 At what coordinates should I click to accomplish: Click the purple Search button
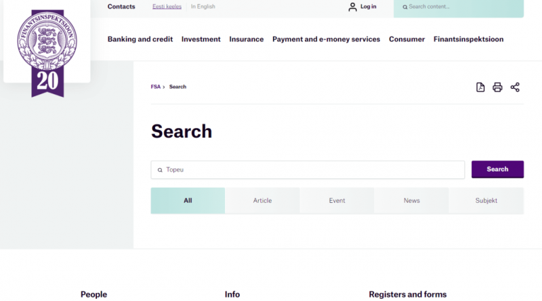[x=497, y=169]
